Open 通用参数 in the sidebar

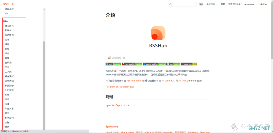(x=9, y=9)
